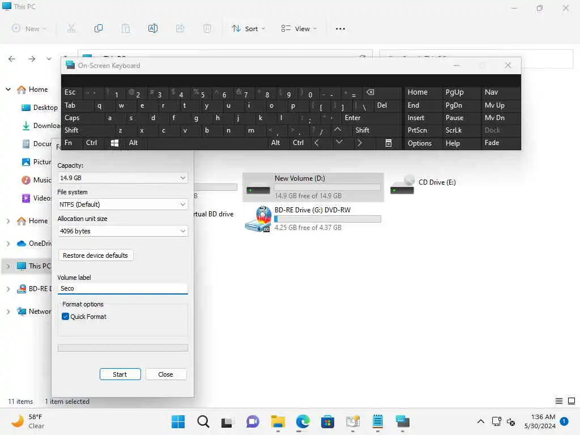
Task: Select the CD Drive (E:) item
Action: (424, 184)
